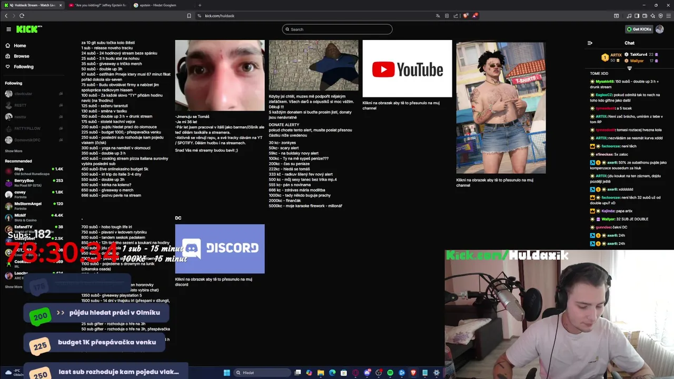The height and width of the screenshot is (379, 674).
Task: Open Opera browser from taskbar
Action: click(x=355, y=373)
